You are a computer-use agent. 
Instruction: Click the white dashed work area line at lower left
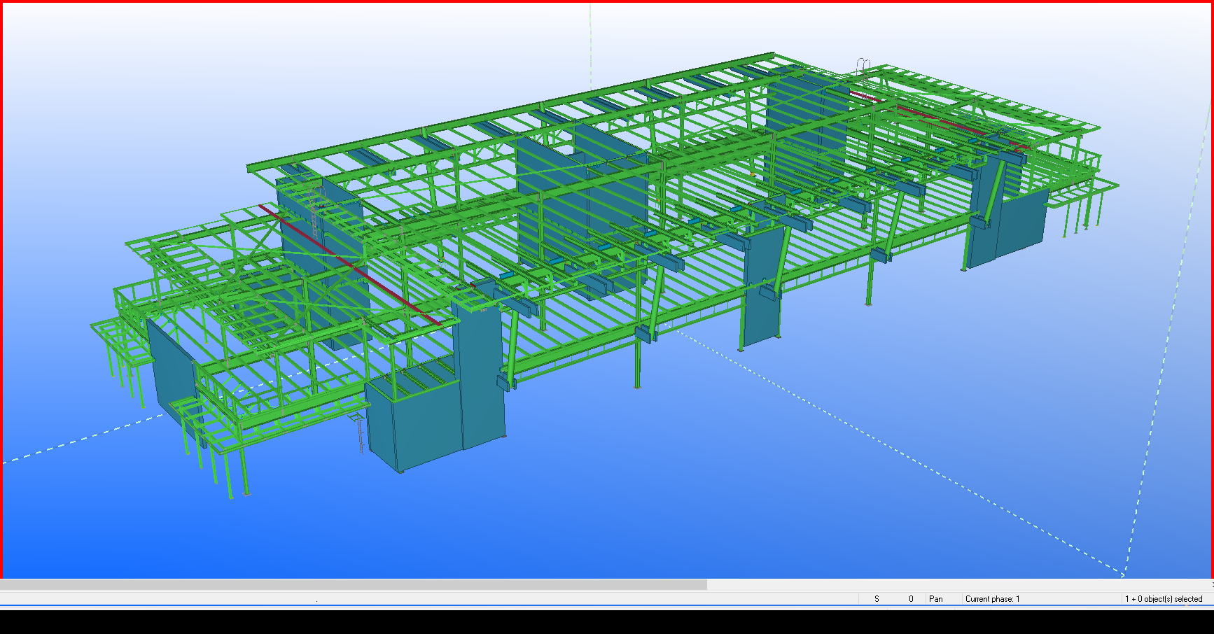[70, 442]
